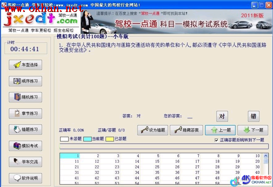The width and height of the screenshot is (273, 187).
Task: Click question 1 text body
Action: pos(163,47)
